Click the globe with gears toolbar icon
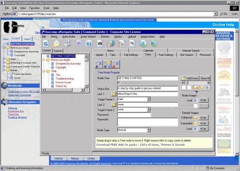The image size is (240, 171). [111, 44]
